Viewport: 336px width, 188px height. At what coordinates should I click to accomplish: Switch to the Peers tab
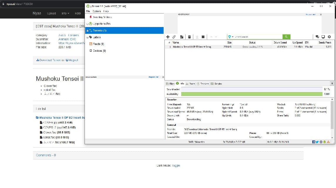[190, 84]
